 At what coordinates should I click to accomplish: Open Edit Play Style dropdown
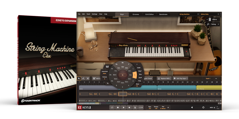180,78
